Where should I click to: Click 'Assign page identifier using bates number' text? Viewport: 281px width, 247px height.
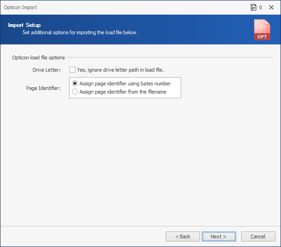125,84
